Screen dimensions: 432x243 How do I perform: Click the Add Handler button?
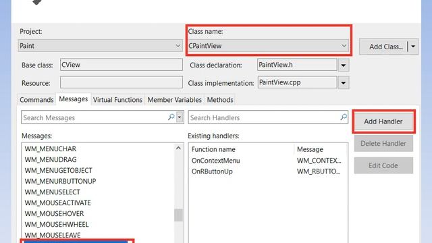(383, 122)
